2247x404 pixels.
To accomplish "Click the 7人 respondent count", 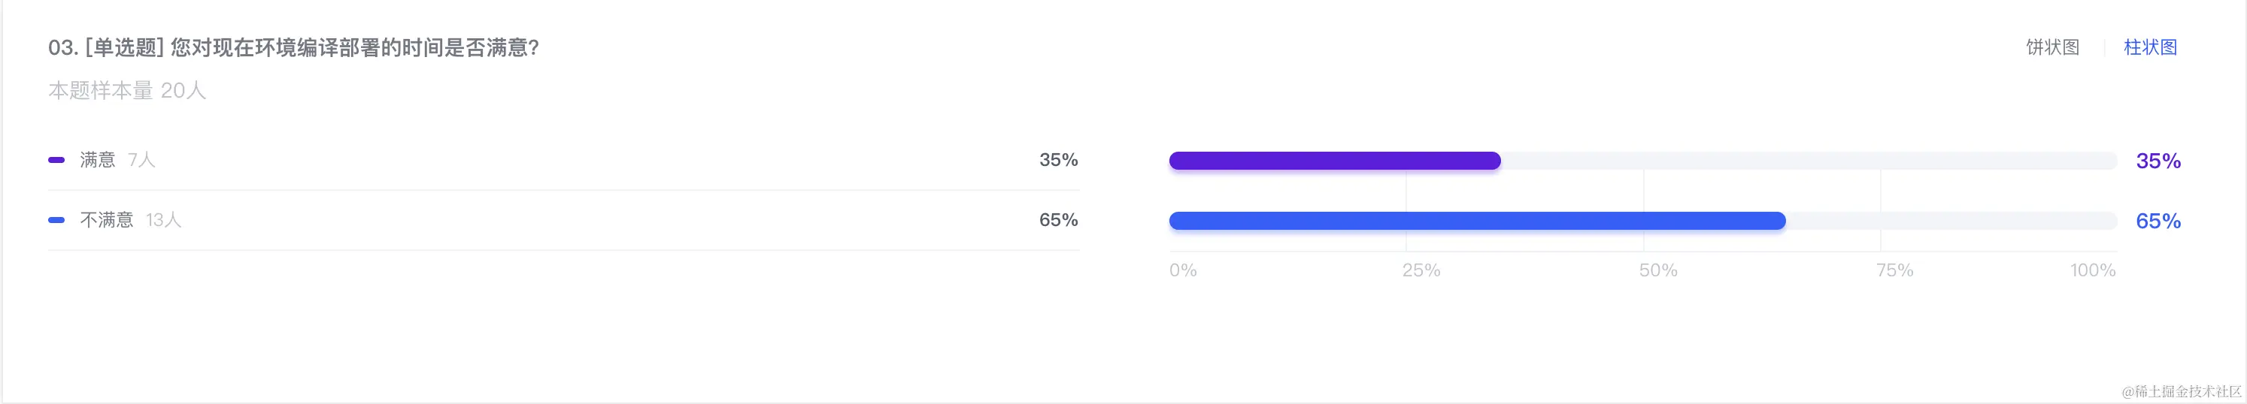I will 141,160.
